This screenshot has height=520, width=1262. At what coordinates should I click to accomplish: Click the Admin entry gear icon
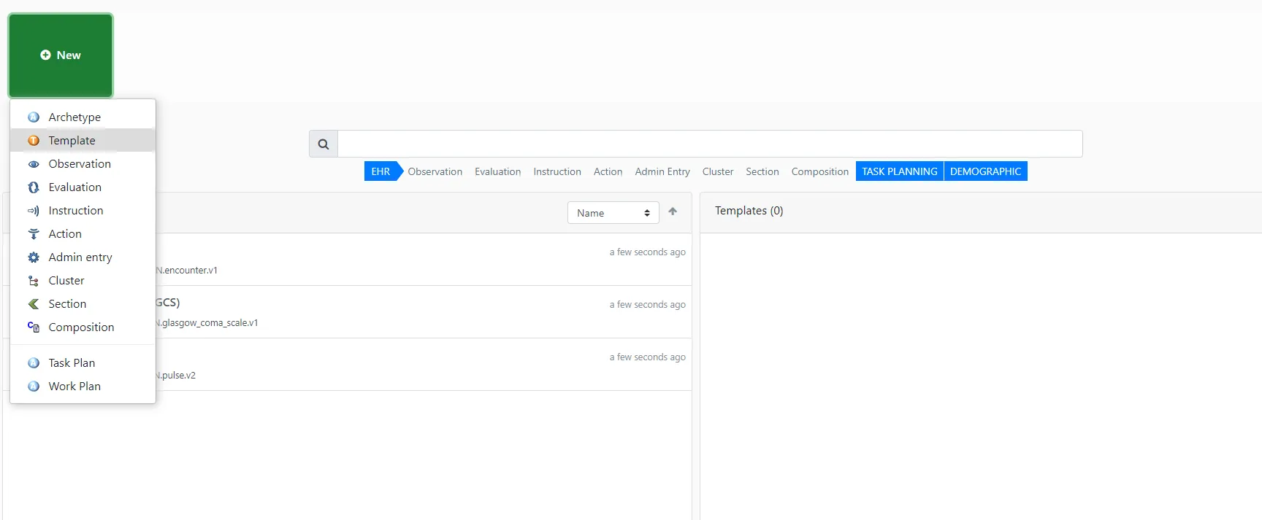point(34,257)
